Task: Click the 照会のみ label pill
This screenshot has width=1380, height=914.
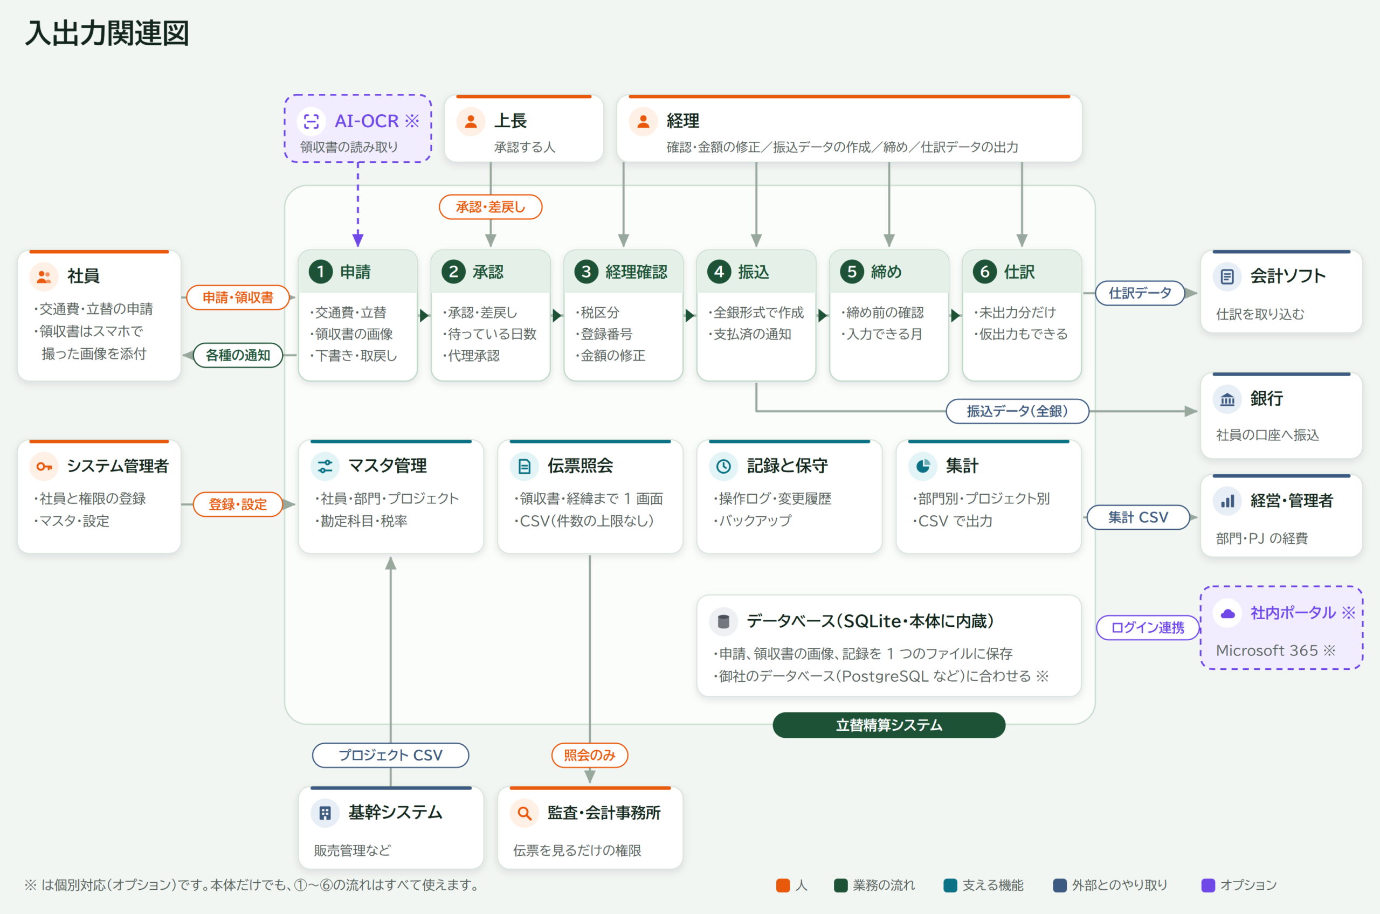Action: pos(590,755)
